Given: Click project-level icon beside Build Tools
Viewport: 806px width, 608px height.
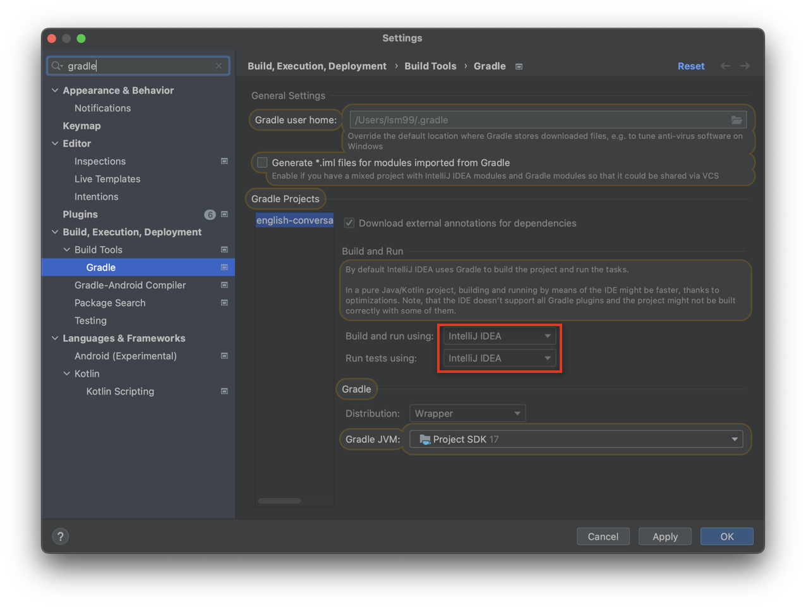Looking at the screenshot, I should click(224, 250).
